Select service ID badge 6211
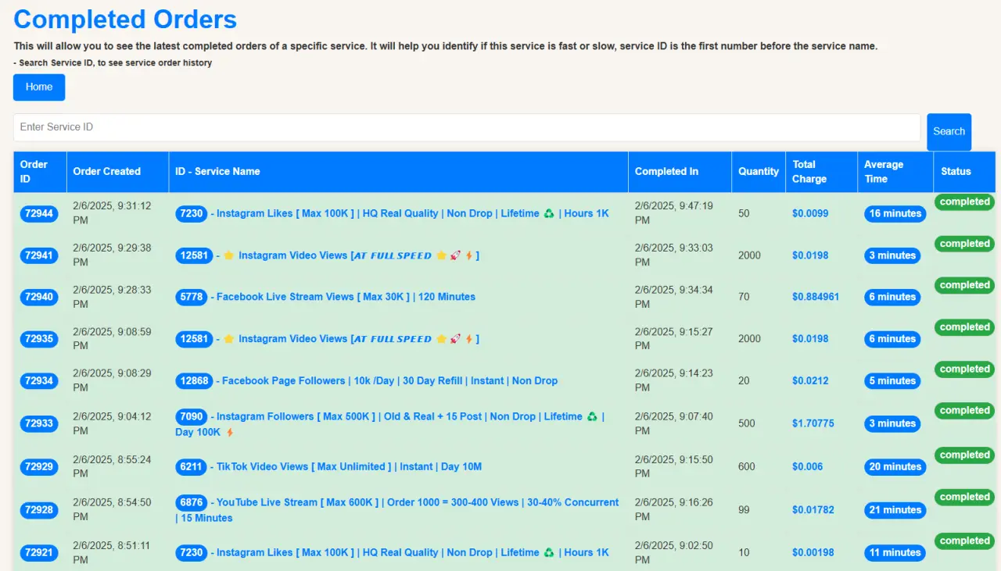The image size is (1001, 571). pyautogui.click(x=192, y=467)
